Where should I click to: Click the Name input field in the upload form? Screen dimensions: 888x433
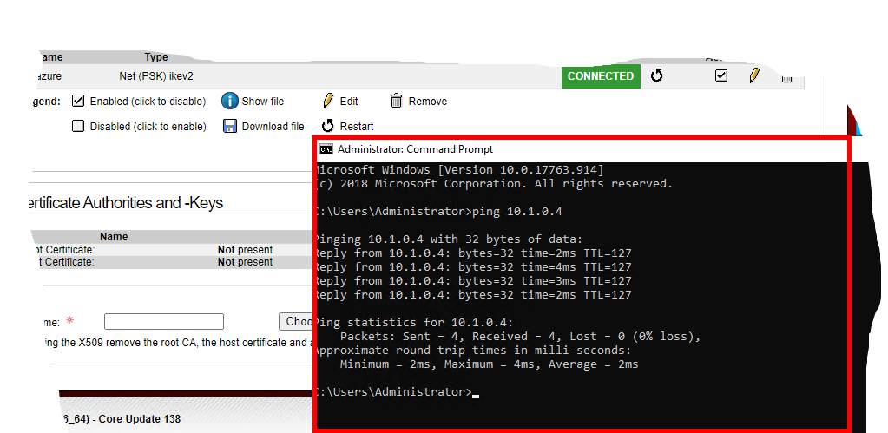[x=164, y=321]
